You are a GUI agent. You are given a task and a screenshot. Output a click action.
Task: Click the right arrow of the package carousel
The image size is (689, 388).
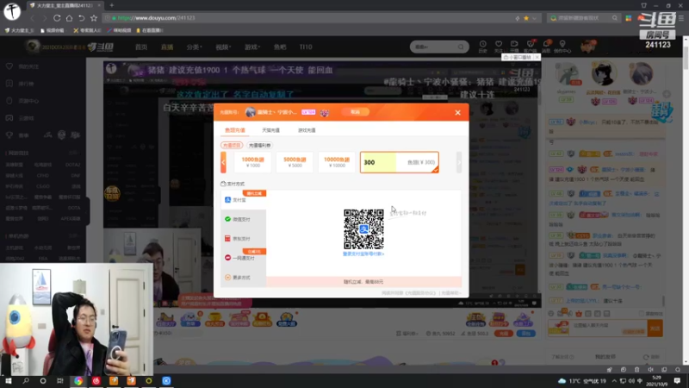point(459,162)
